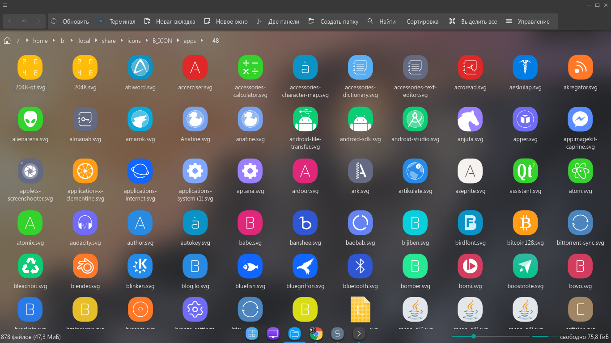Select the birdfont.svg icon
This screenshot has width=611, height=343.
(471, 223)
